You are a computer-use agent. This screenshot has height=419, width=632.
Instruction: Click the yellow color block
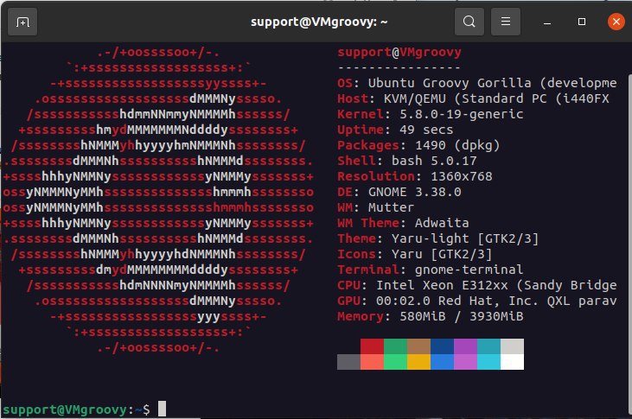tap(418, 362)
